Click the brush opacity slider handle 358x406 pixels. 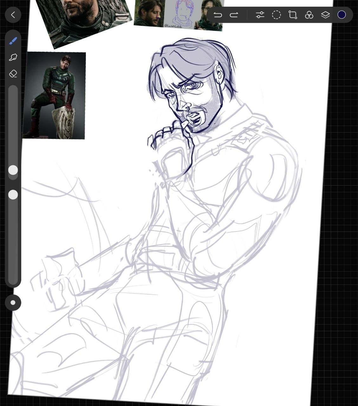point(13,195)
